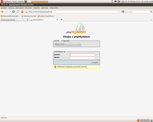Open the Záložky menu

tap(36, 8)
